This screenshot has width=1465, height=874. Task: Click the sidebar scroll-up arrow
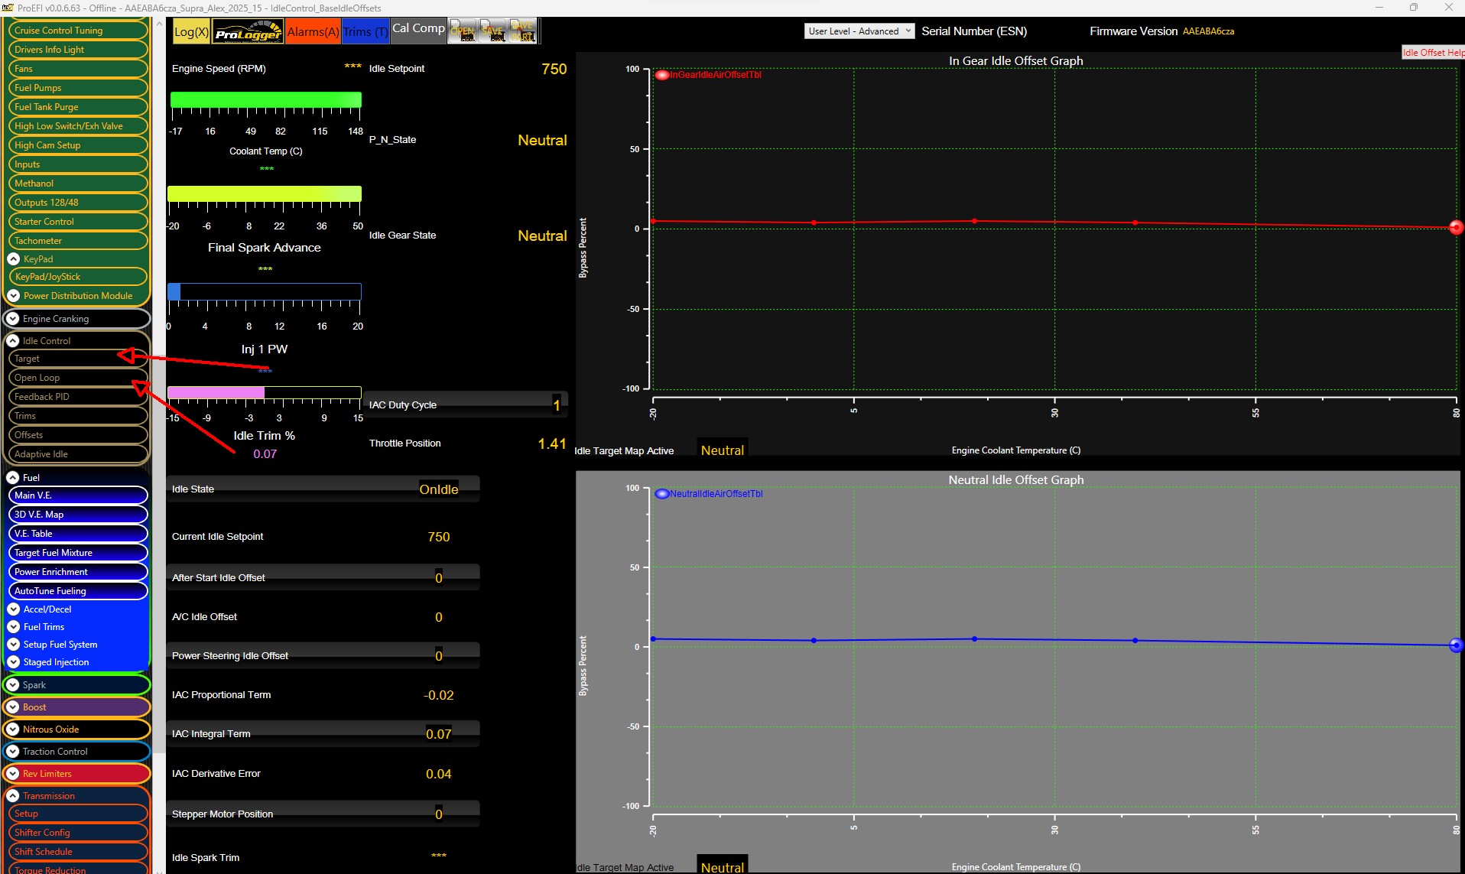point(159,24)
